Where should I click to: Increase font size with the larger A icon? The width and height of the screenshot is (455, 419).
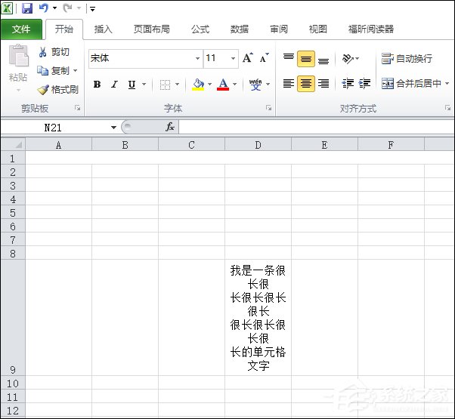[x=247, y=58]
